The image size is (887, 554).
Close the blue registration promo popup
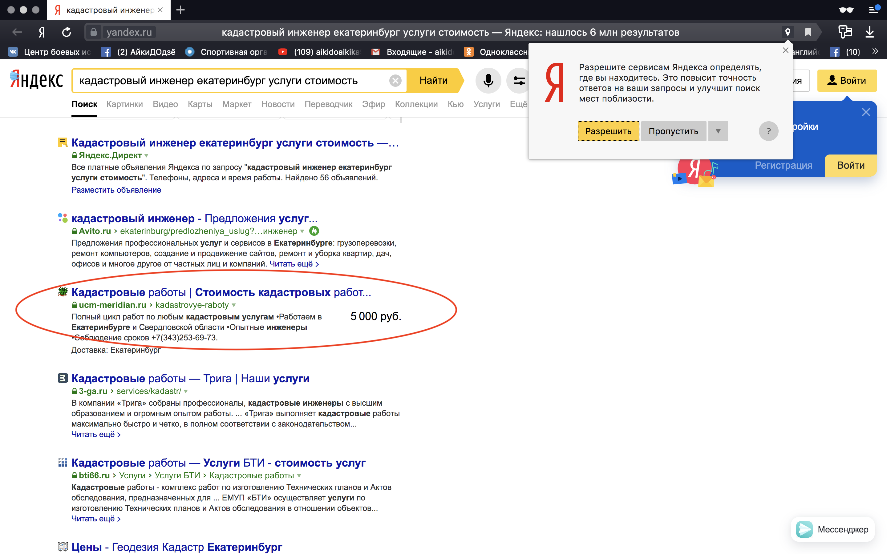click(866, 112)
